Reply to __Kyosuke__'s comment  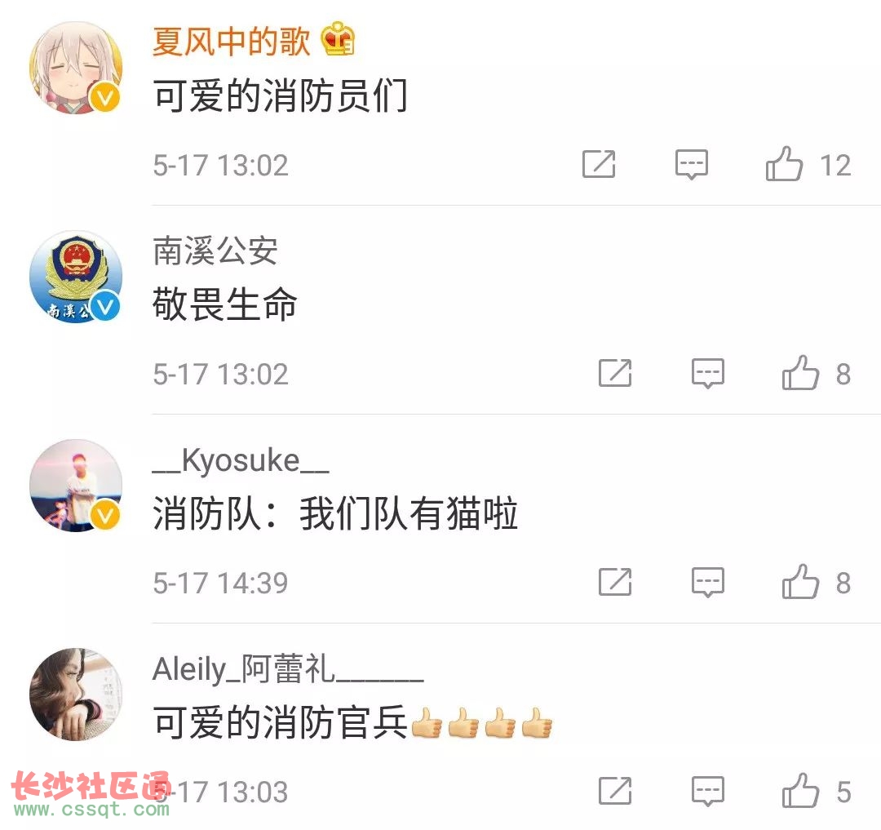(x=708, y=582)
